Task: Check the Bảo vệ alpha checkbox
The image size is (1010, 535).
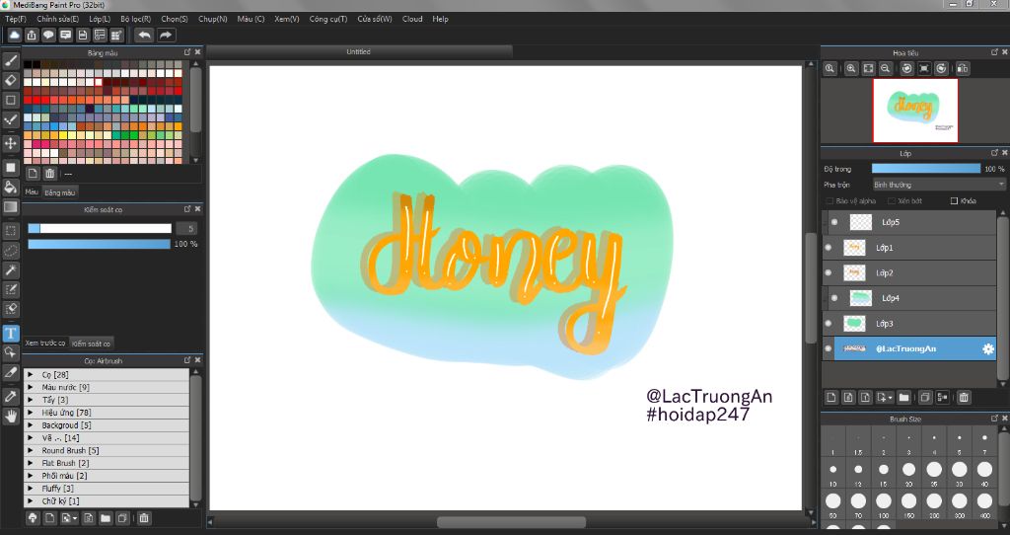Action: click(x=830, y=201)
